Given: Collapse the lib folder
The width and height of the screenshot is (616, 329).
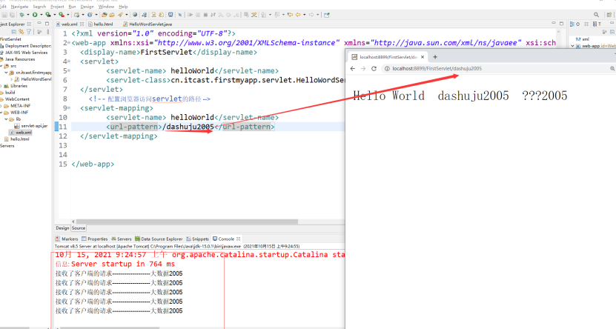Looking at the screenshot, I should point(6,119).
